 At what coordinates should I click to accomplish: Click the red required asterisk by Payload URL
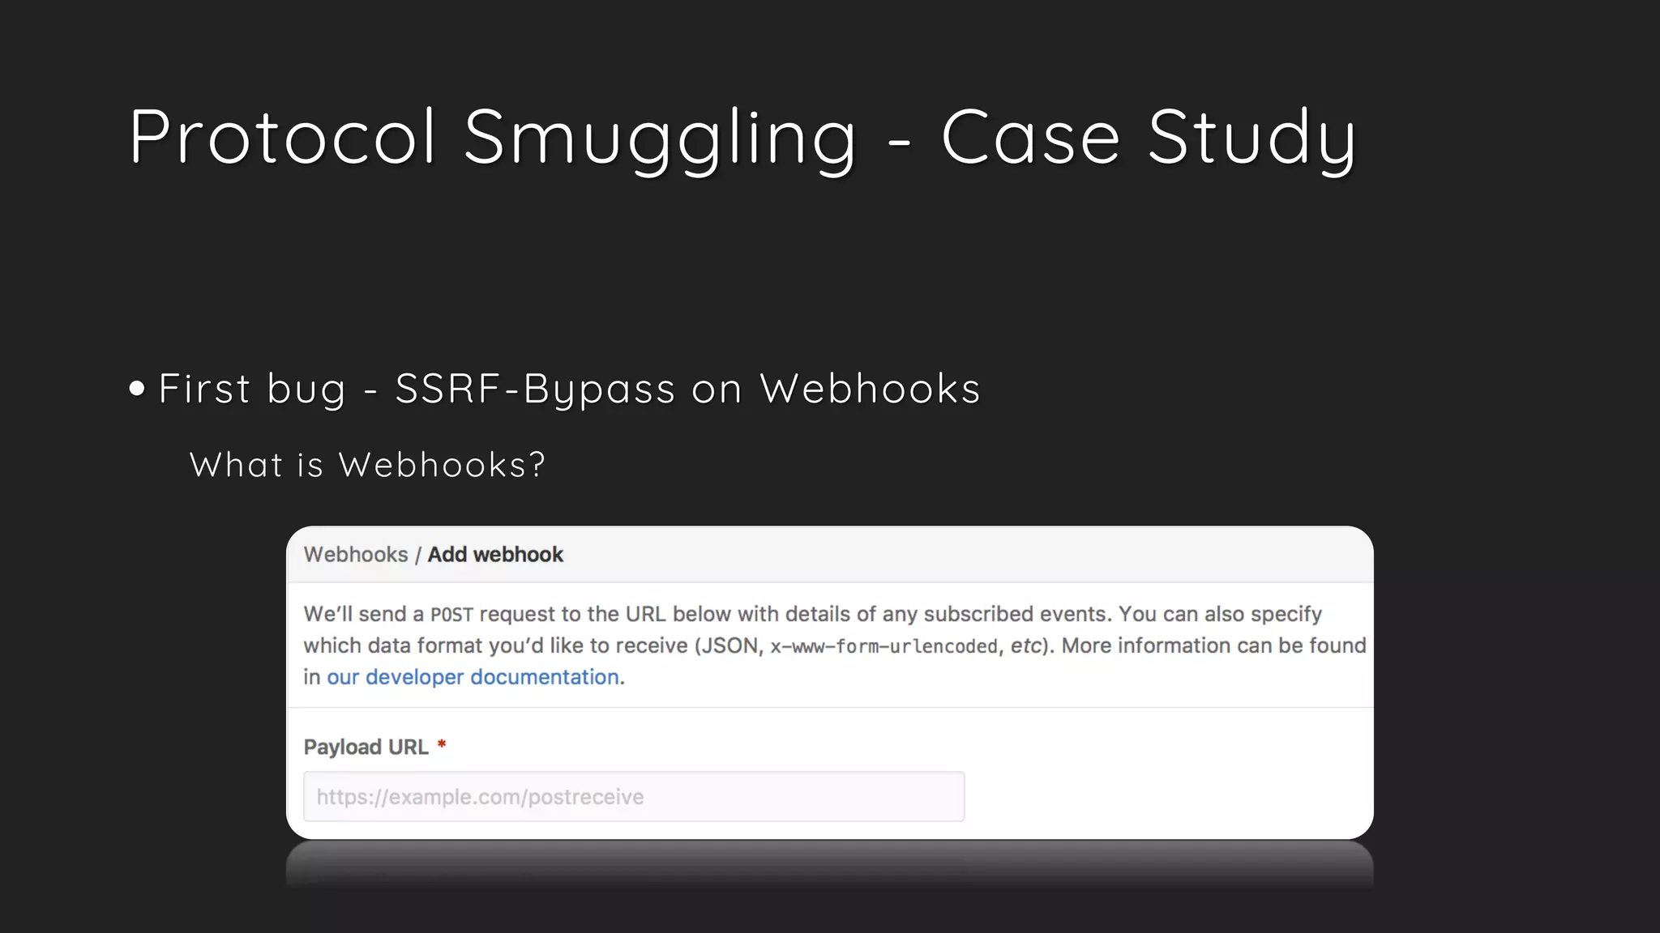coord(442,744)
